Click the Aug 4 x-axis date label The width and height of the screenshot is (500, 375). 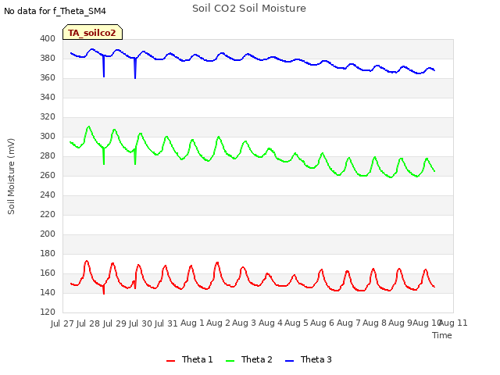point(270,323)
